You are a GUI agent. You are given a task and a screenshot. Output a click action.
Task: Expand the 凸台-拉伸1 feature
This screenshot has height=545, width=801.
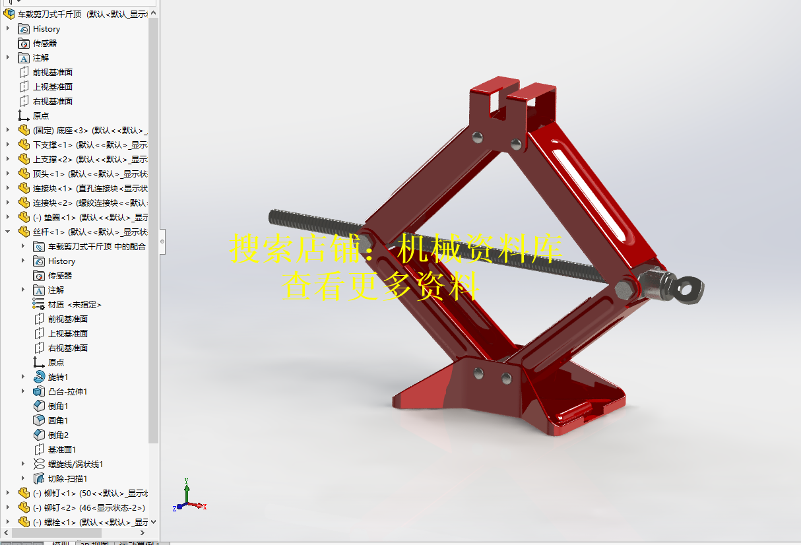(x=23, y=391)
